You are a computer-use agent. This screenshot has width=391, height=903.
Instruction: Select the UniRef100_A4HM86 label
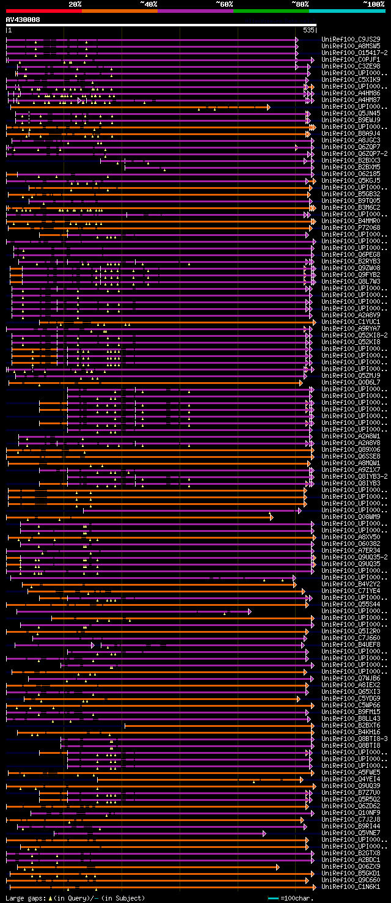(x=351, y=93)
